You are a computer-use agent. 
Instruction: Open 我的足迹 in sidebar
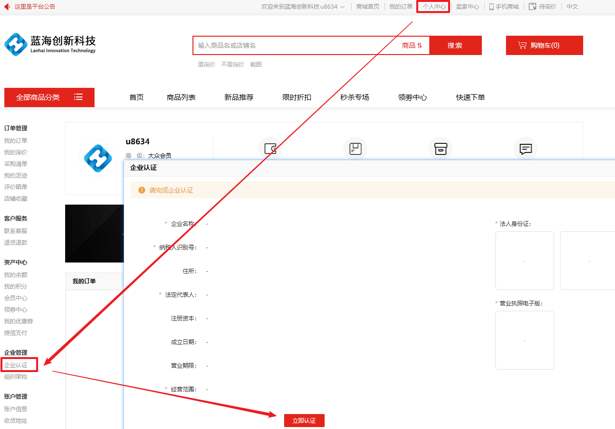pos(16,176)
